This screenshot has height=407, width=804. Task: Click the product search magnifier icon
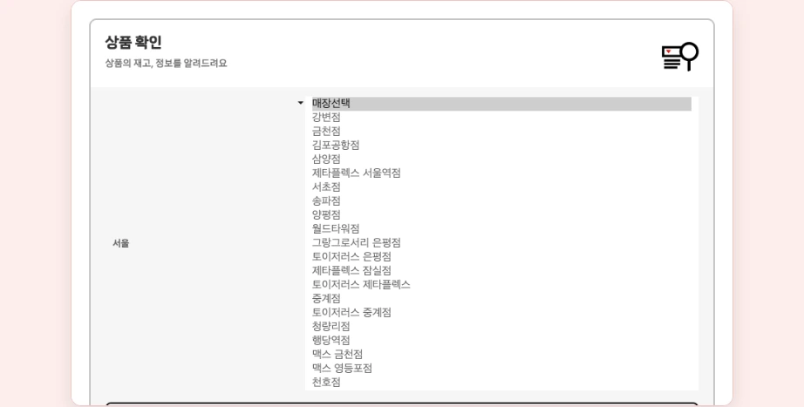[680, 57]
